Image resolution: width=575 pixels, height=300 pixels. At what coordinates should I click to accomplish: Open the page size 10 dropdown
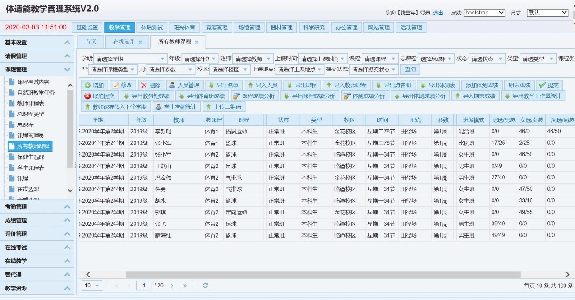coord(92,286)
